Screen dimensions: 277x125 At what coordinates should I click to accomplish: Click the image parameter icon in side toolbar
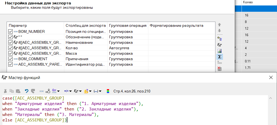pos(219,51)
